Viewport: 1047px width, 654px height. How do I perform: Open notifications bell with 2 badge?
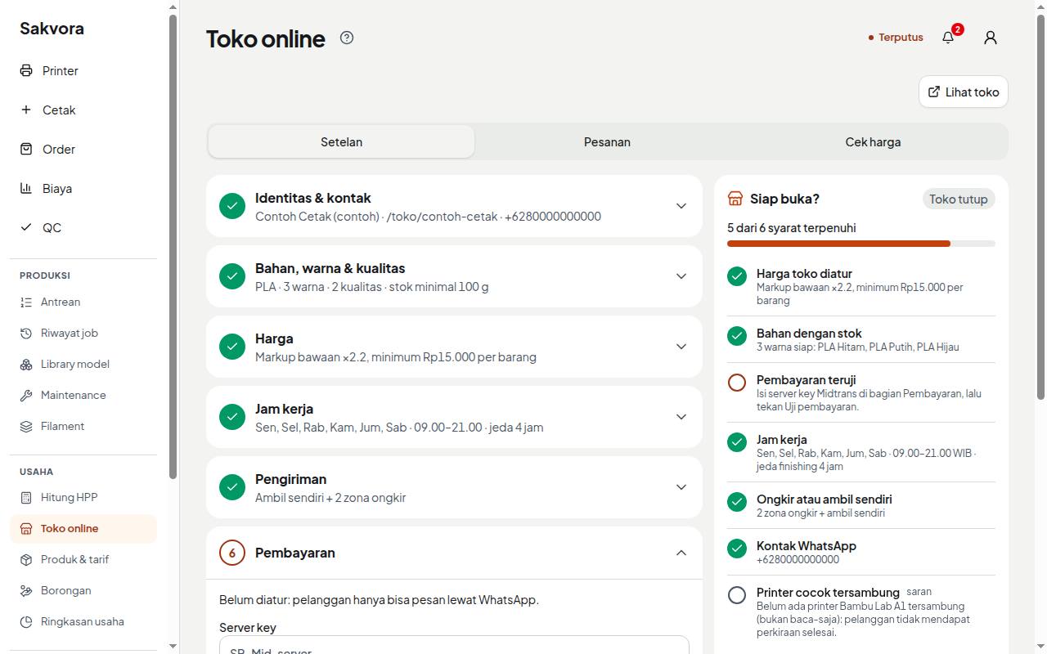(949, 38)
